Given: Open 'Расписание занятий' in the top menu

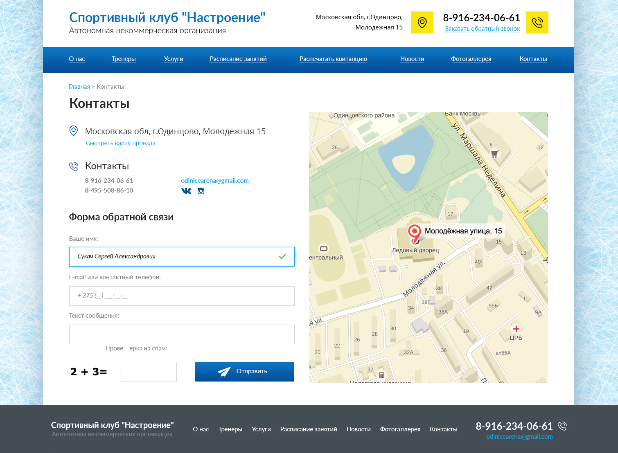Looking at the screenshot, I should 238,59.
